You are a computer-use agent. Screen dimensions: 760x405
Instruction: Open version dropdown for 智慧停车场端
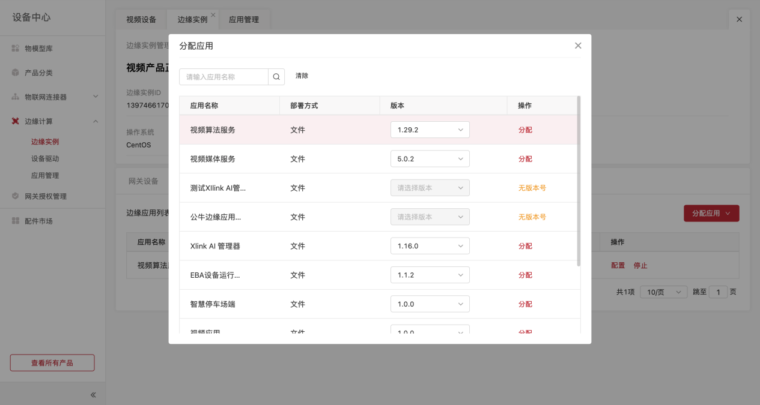[x=430, y=304]
